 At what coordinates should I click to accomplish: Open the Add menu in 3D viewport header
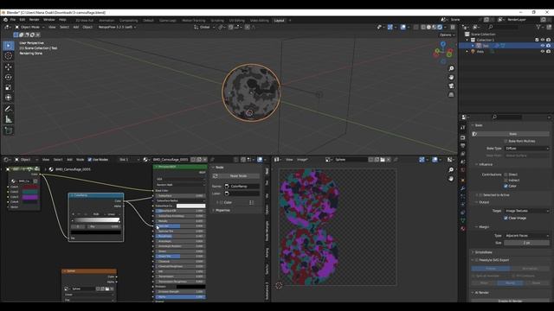(75, 27)
